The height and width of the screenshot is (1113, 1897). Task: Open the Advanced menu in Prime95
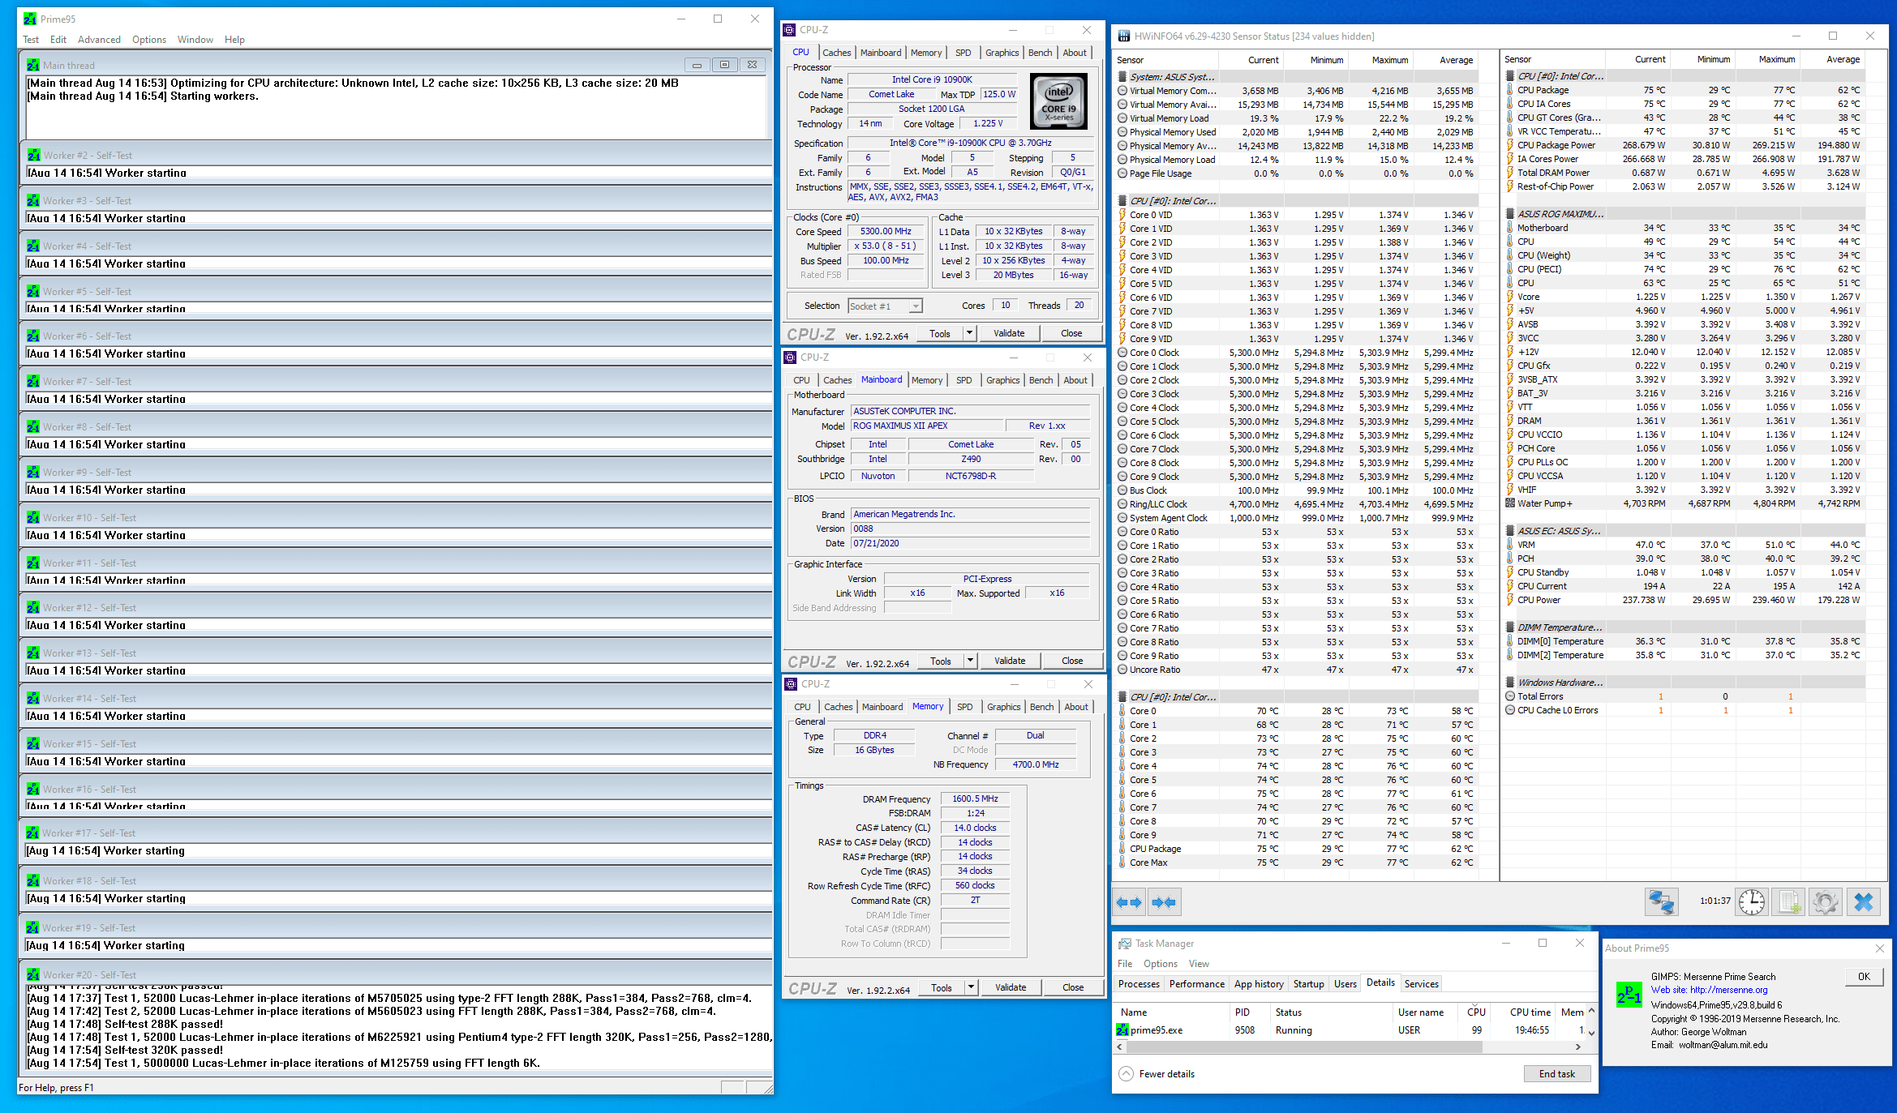(99, 40)
